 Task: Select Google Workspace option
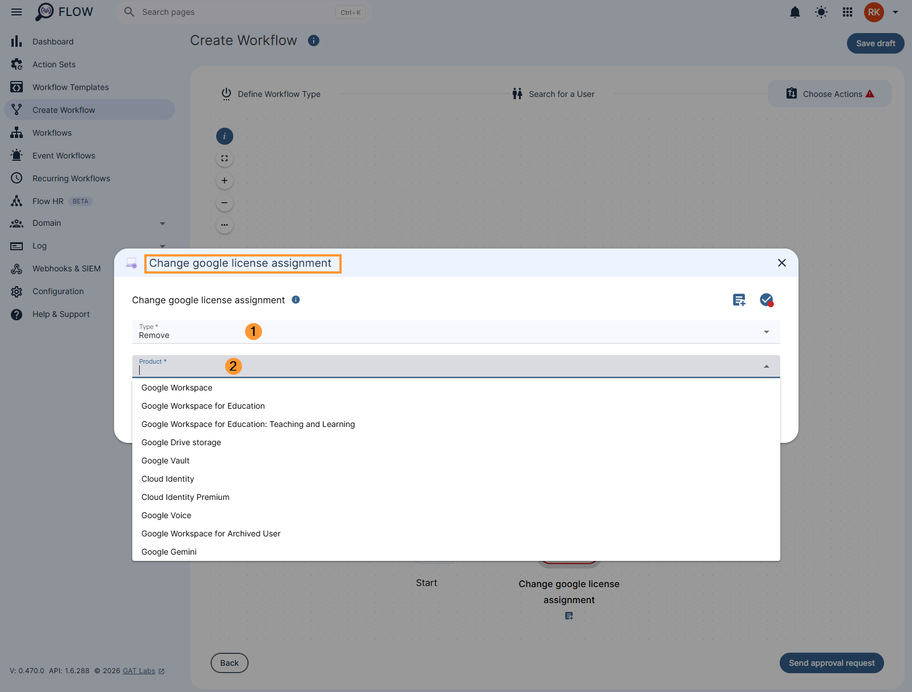[456, 388]
